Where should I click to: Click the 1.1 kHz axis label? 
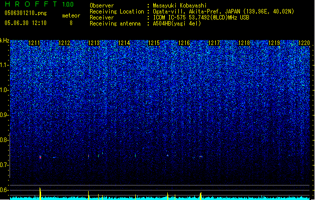[4, 65]
